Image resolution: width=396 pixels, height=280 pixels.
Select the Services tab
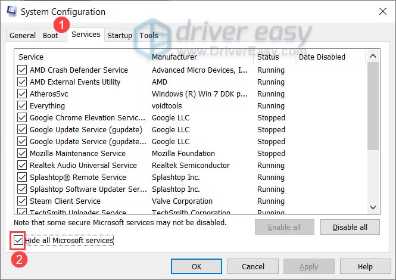point(86,35)
